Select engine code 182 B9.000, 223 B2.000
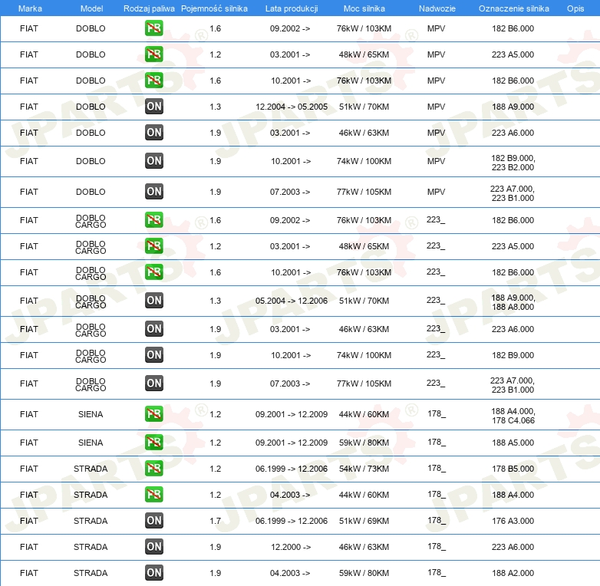Screen dimensions: 600x586 (513, 163)
